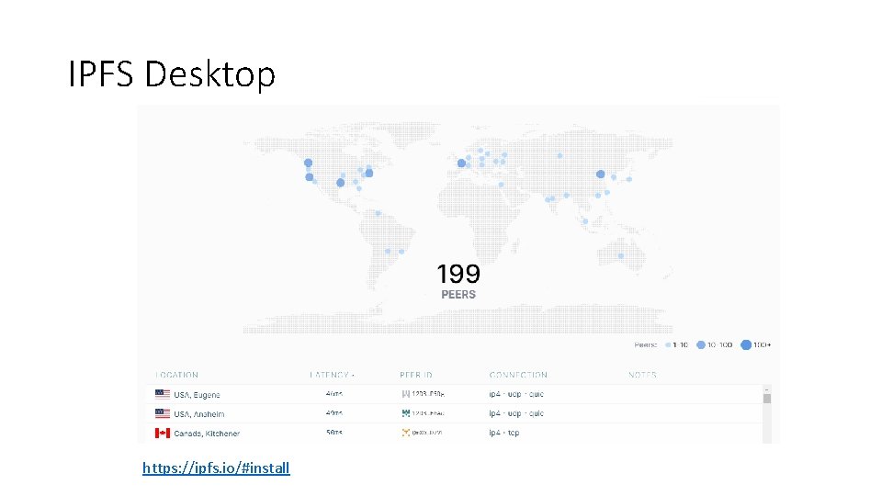This screenshot has height=496, width=882.
Task: Click the 1-10 peers legend dot
Action: click(x=668, y=344)
